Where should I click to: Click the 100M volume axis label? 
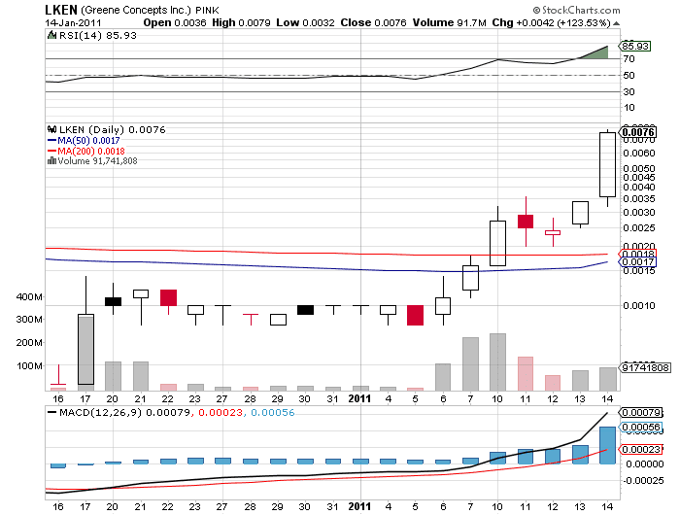pos(29,365)
